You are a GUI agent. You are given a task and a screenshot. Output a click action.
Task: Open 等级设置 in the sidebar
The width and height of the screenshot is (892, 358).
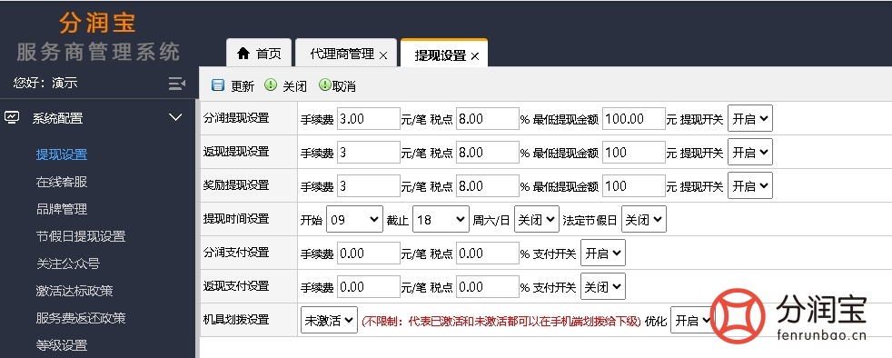pyautogui.click(x=62, y=345)
